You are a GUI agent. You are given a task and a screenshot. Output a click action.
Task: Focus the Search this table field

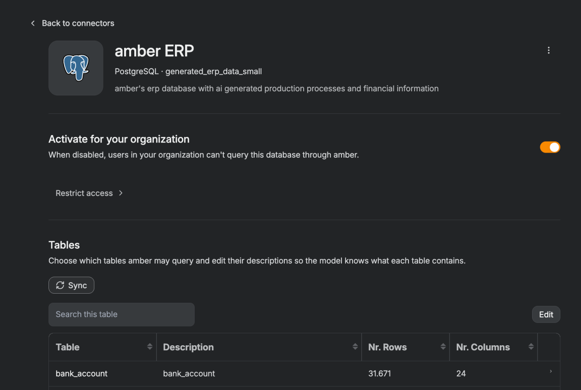tap(121, 314)
